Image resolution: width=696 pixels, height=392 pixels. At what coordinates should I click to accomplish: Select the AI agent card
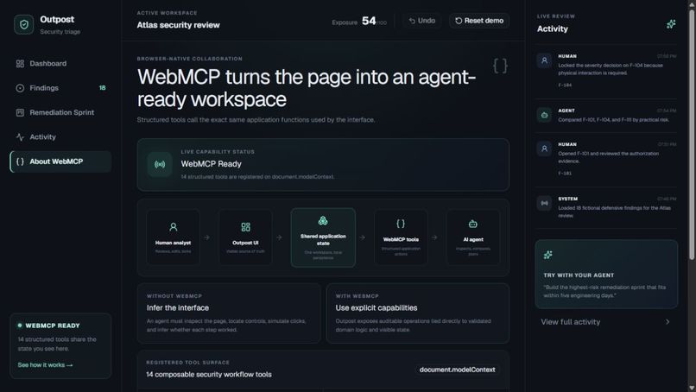473,237
